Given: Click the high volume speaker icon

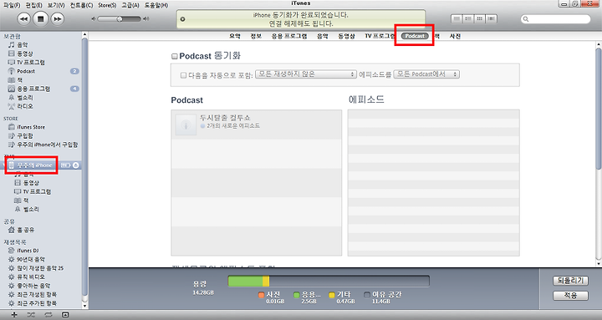Looking at the screenshot, I should [x=145, y=19].
